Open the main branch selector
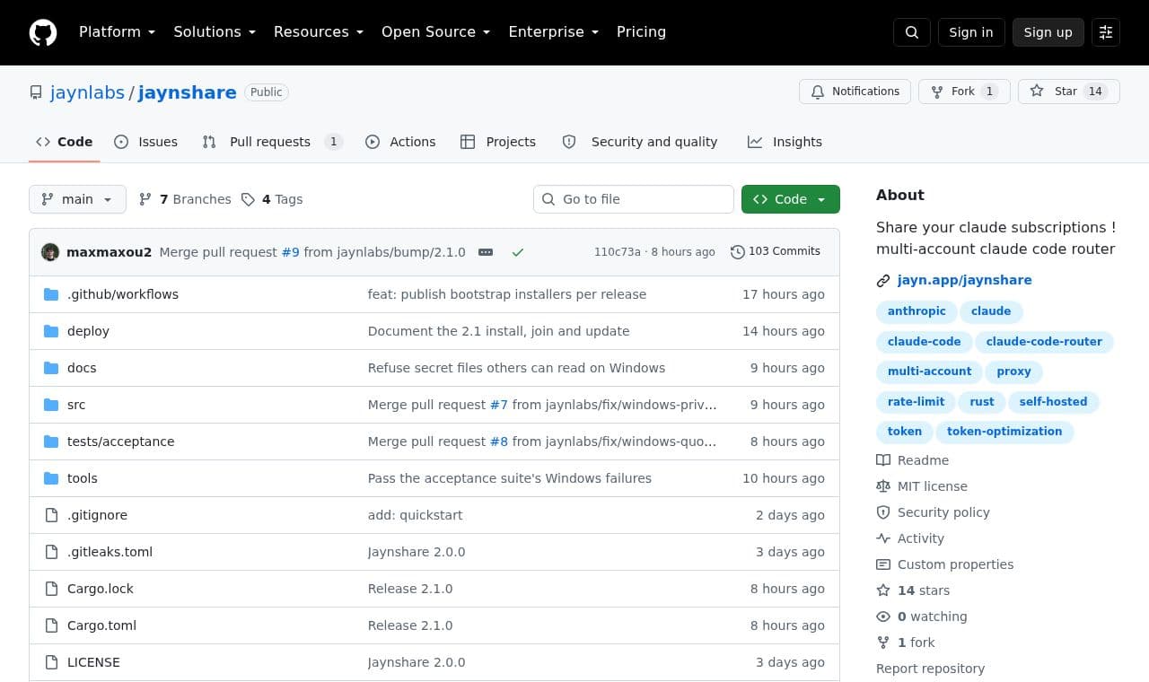This screenshot has width=1149, height=682. click(77, 199)
